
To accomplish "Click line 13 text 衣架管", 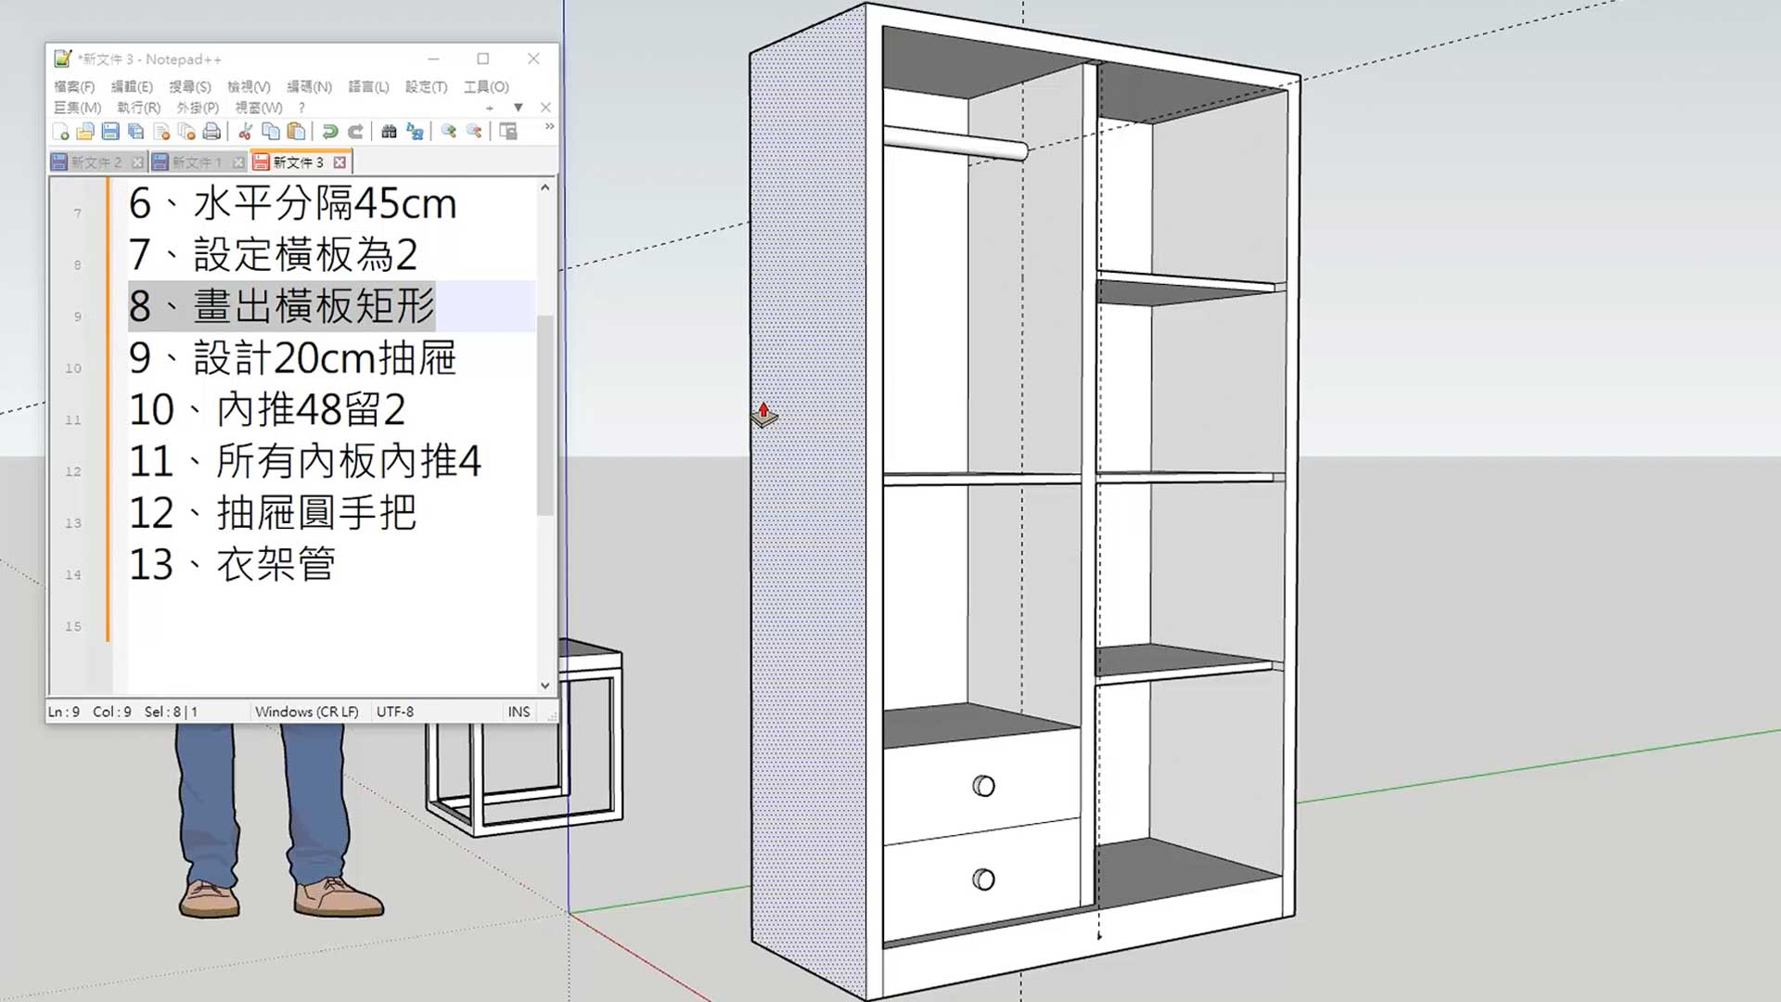I will click(275, 564).
